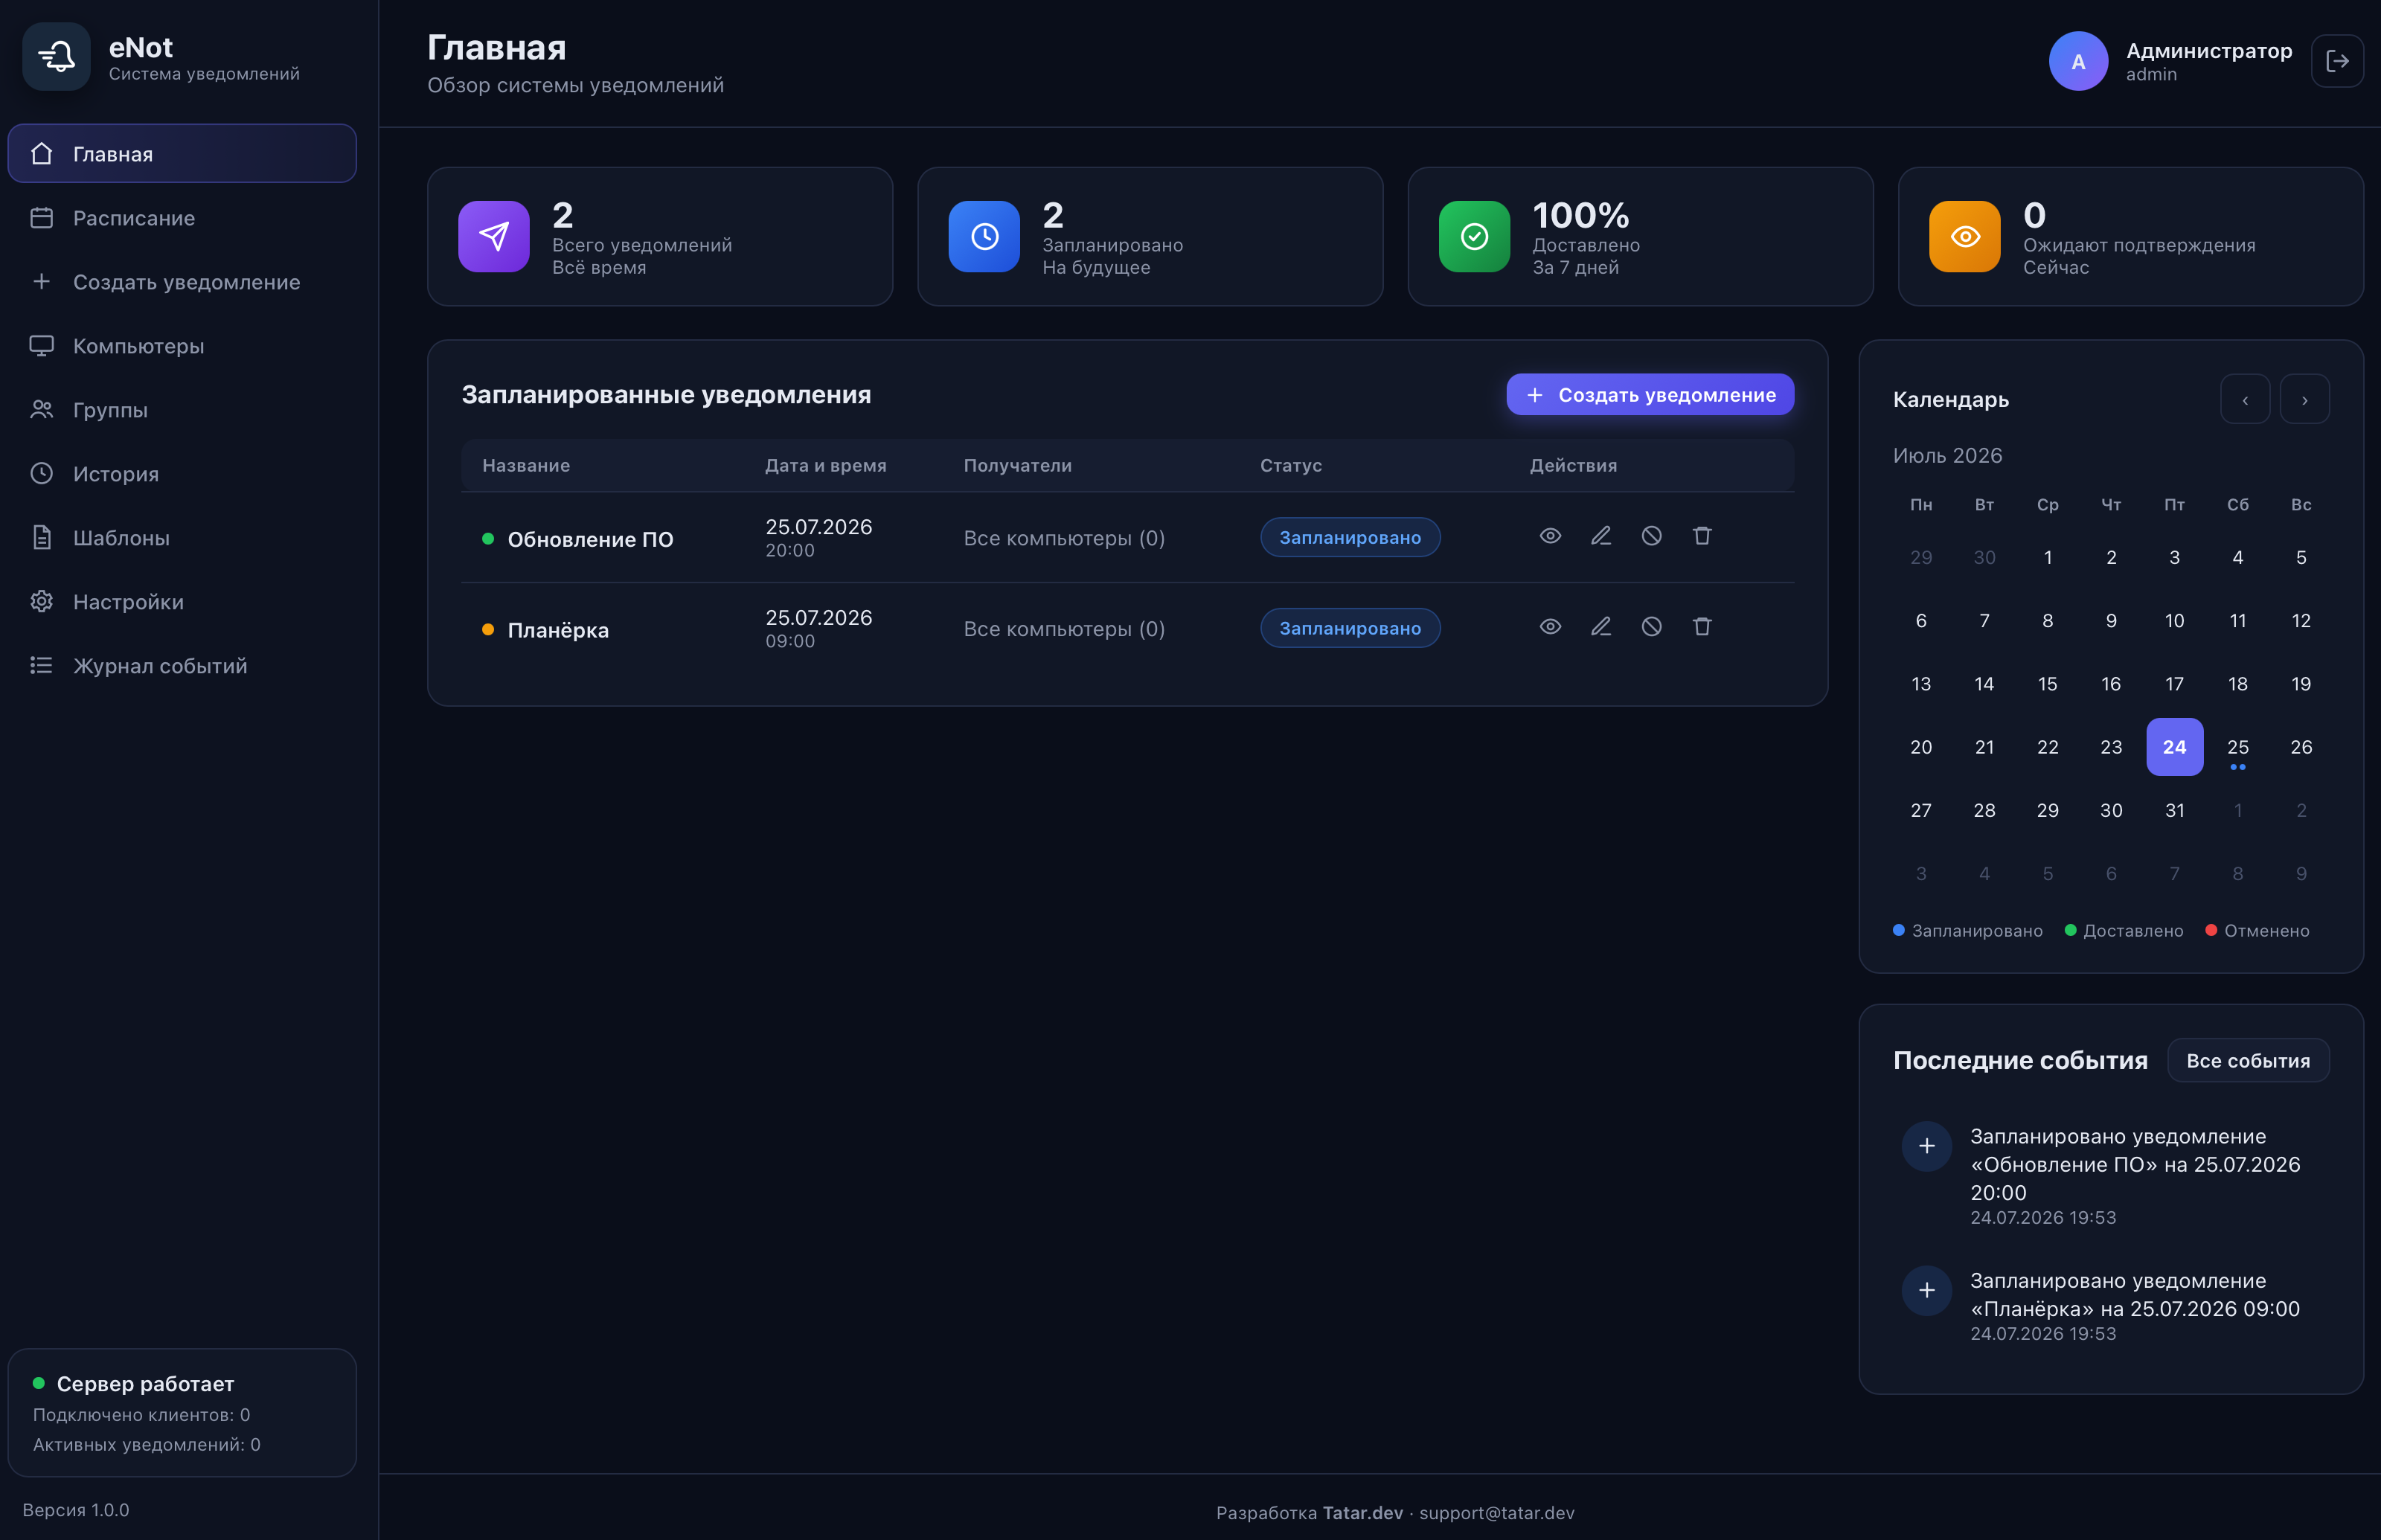Click the Все события button

pyautogui.click(x=2248, y=1061)
